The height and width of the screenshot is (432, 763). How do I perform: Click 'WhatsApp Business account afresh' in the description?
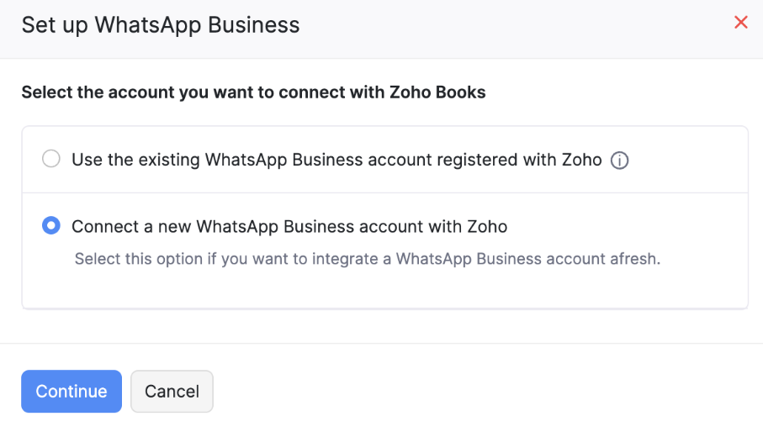[x=528, y=259]
